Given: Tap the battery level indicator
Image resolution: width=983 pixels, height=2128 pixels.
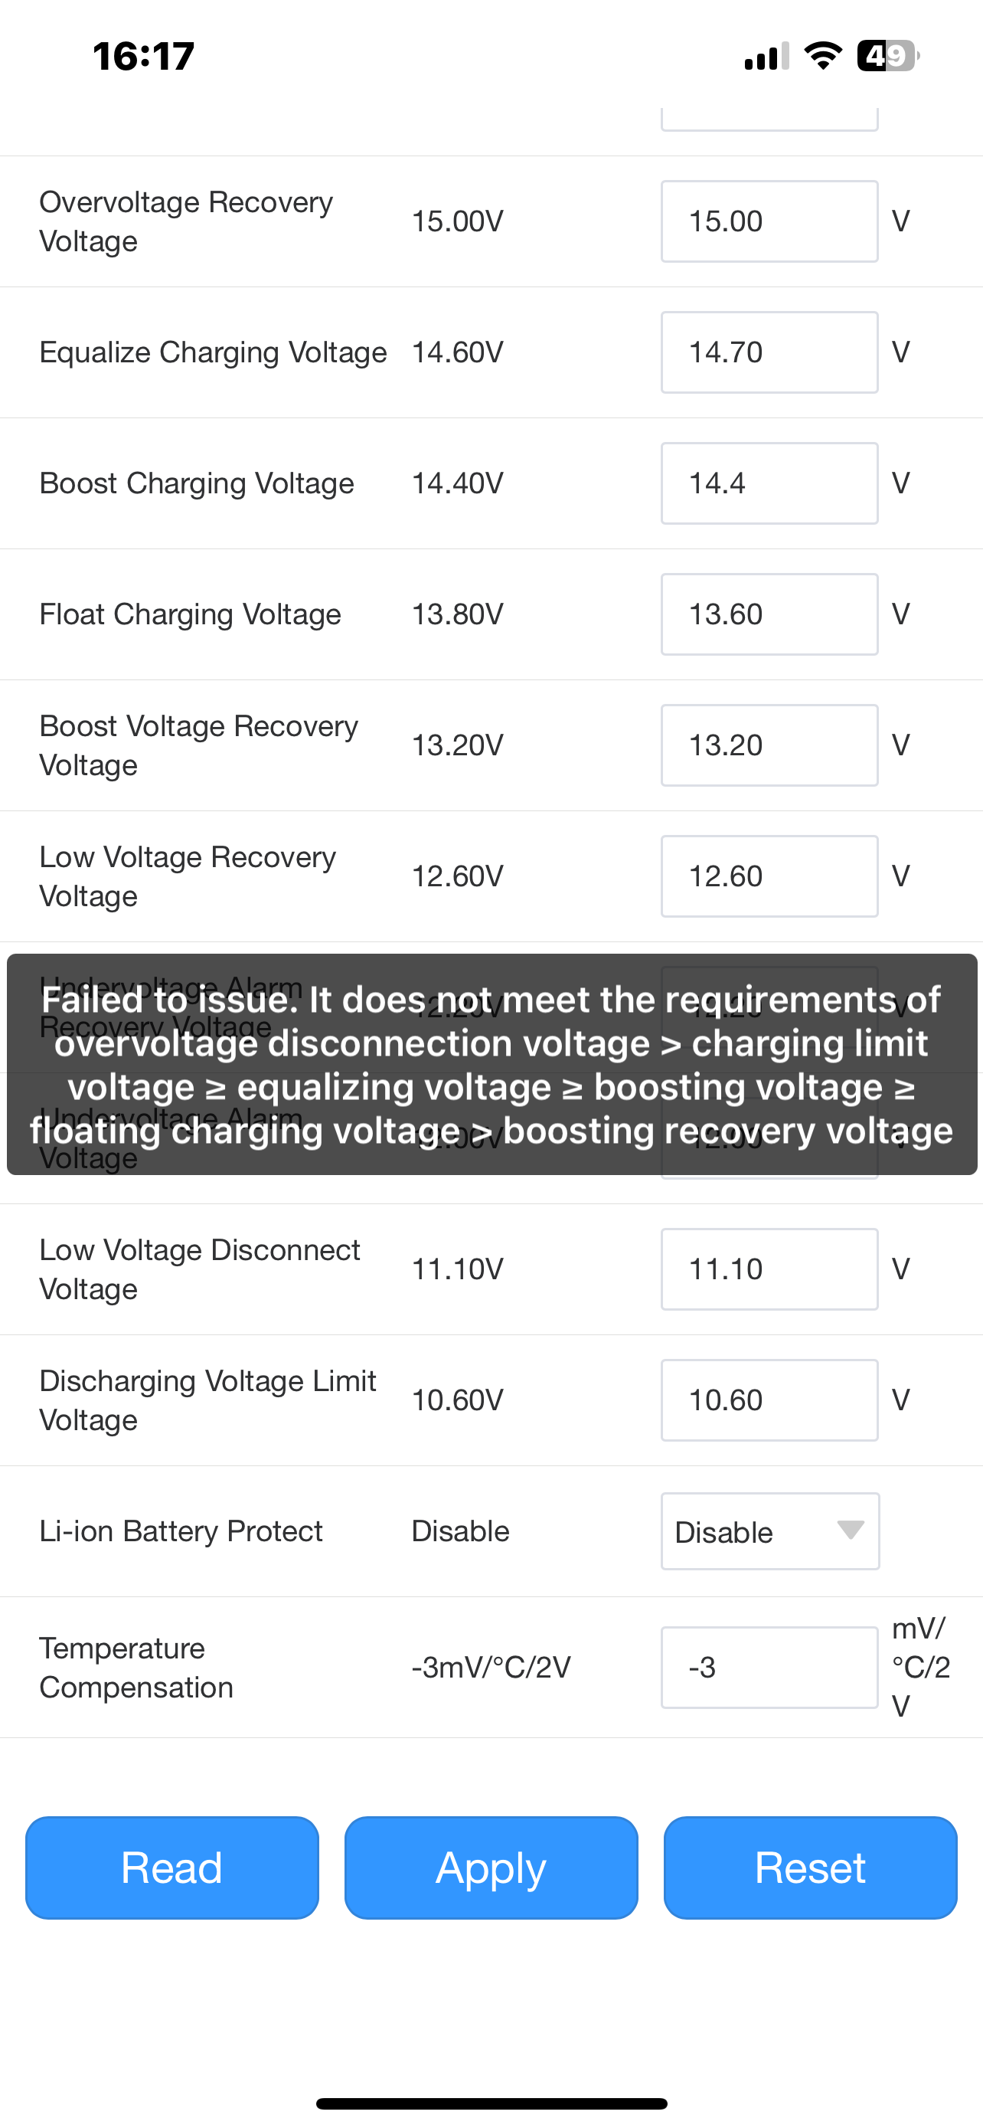Looking at the screenshot, I should click(x=887, y=56).
